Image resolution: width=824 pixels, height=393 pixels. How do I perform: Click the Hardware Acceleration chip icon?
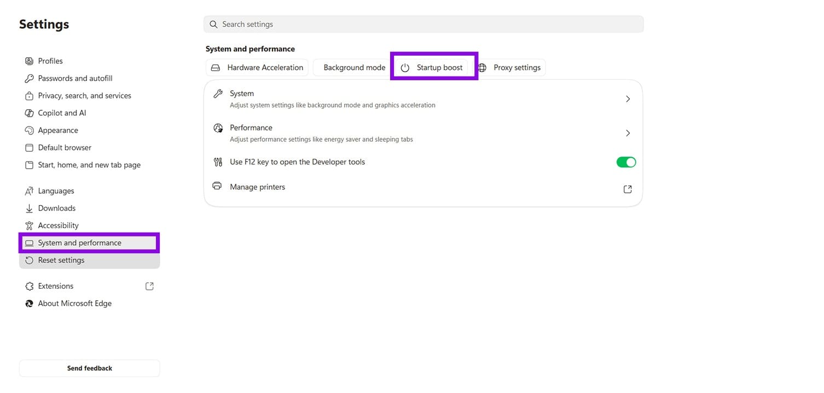pyautogui.click(x=216, y=68)
